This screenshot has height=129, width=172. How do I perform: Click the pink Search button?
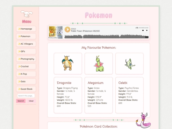tap(21, 101)
